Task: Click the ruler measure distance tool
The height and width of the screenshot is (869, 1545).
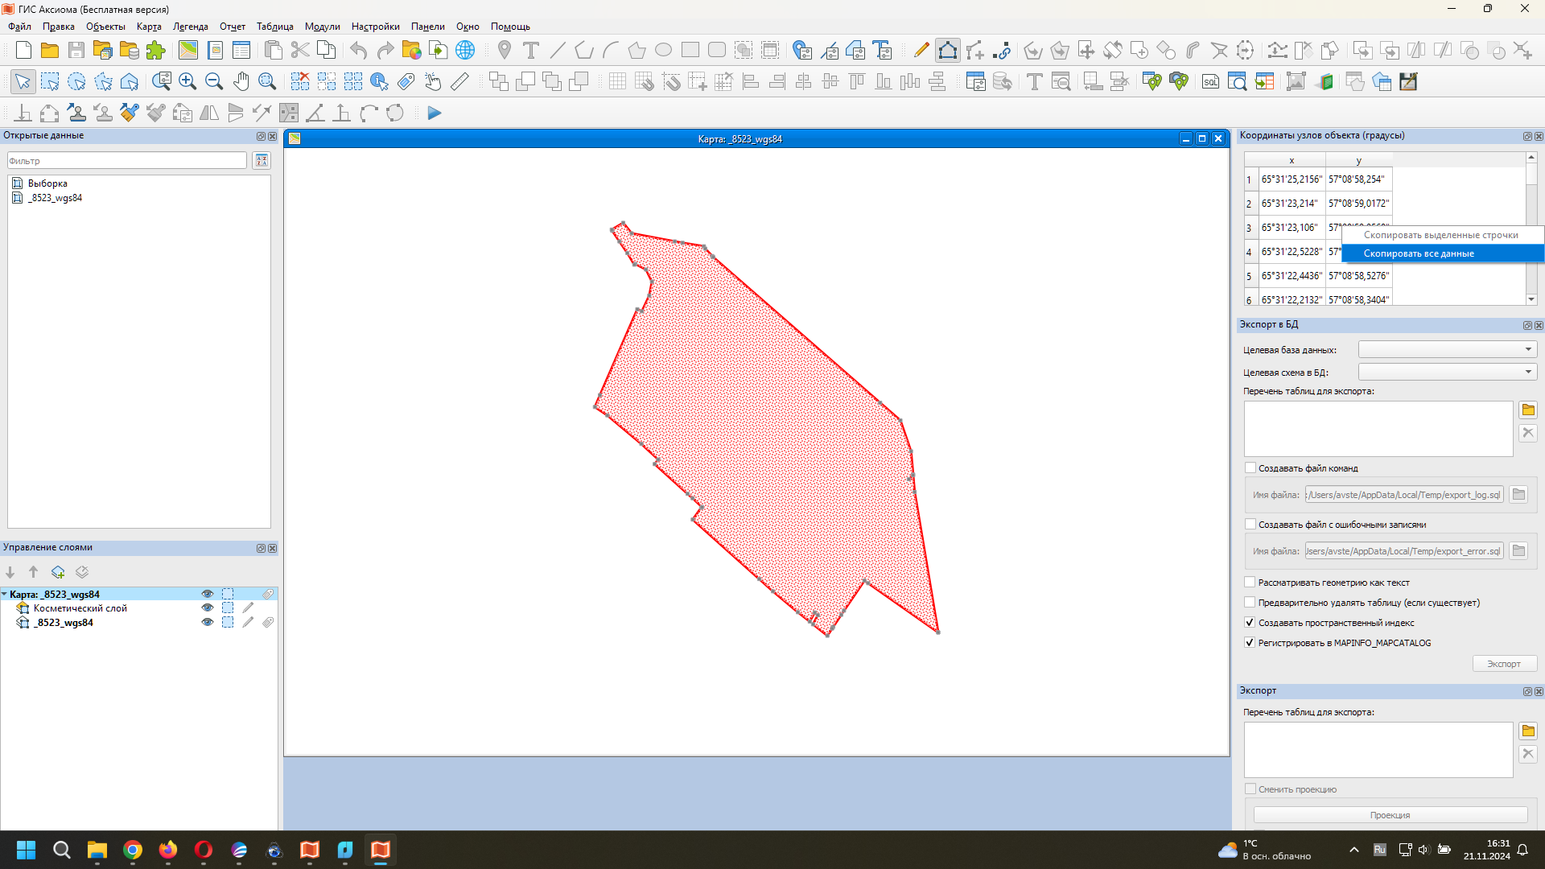Action: tap(459, 81)
